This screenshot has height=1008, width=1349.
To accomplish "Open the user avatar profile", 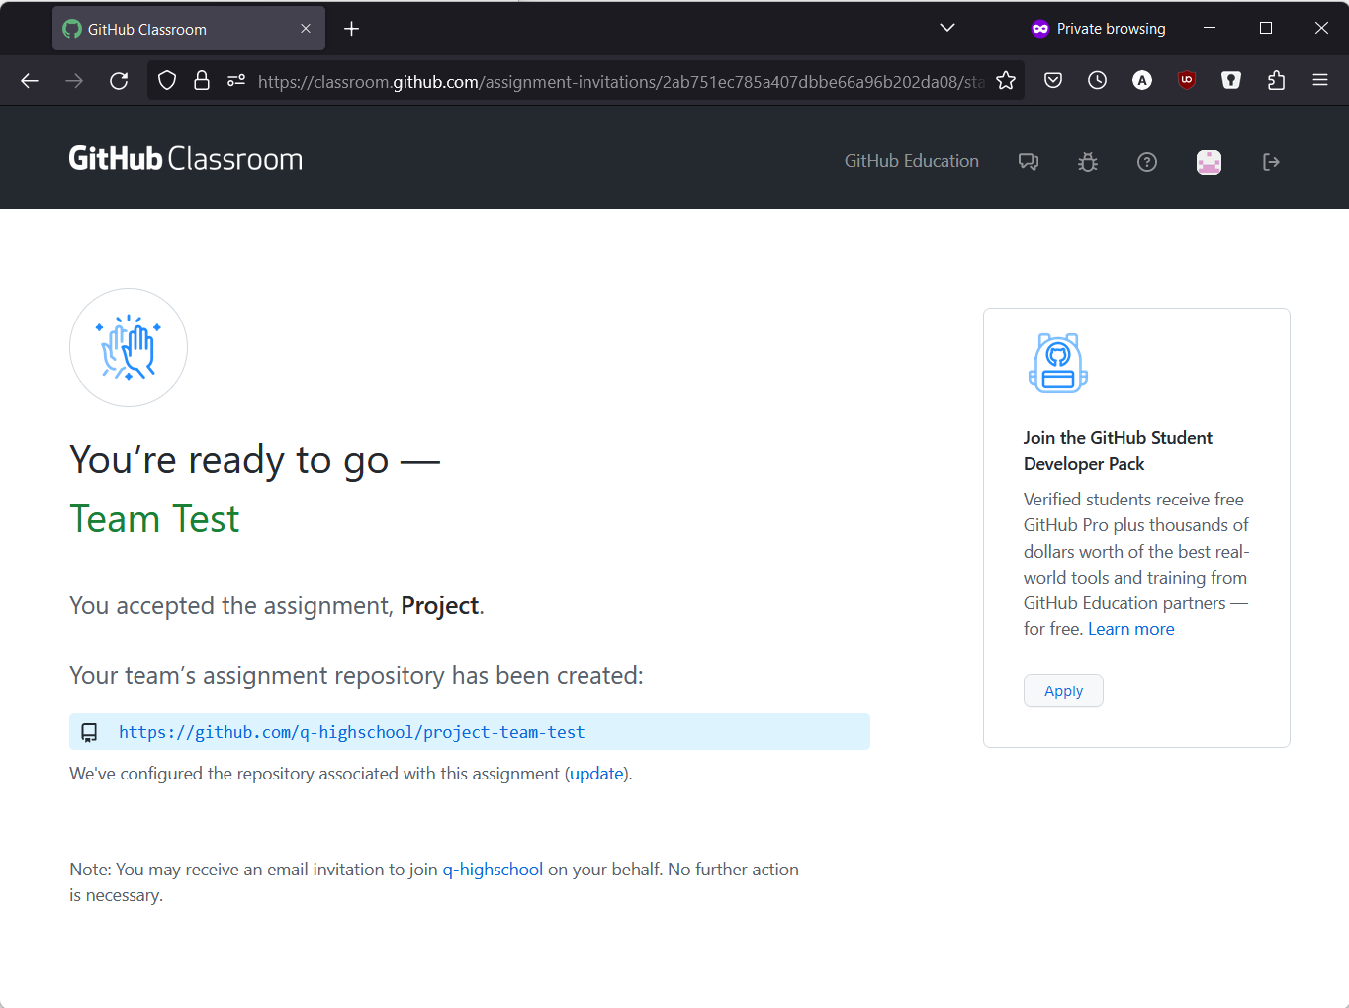I will click(1209, 162).
